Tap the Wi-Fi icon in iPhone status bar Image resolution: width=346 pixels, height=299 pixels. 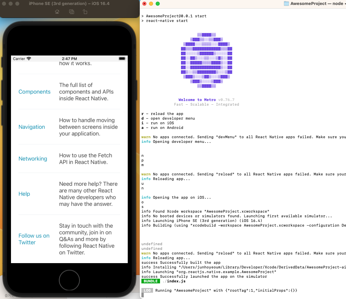(x=29, y=58)
